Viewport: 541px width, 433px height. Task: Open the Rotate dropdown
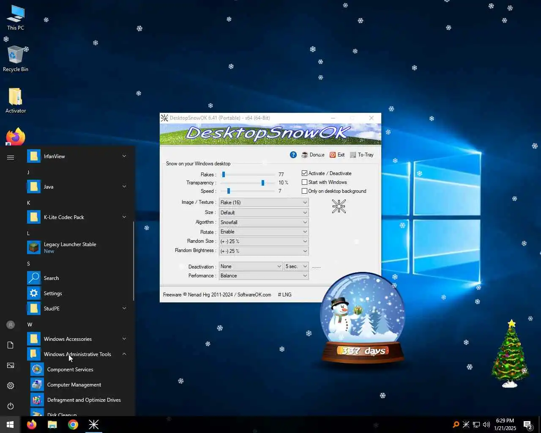coord(264,232)
